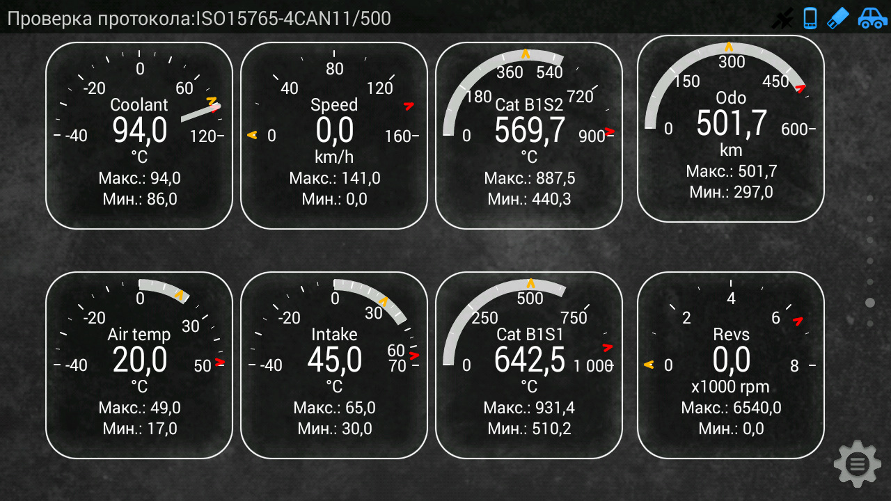
Task: Click Odo 'Мин.: 297,0' reading
Action: (x=731, y=192)
